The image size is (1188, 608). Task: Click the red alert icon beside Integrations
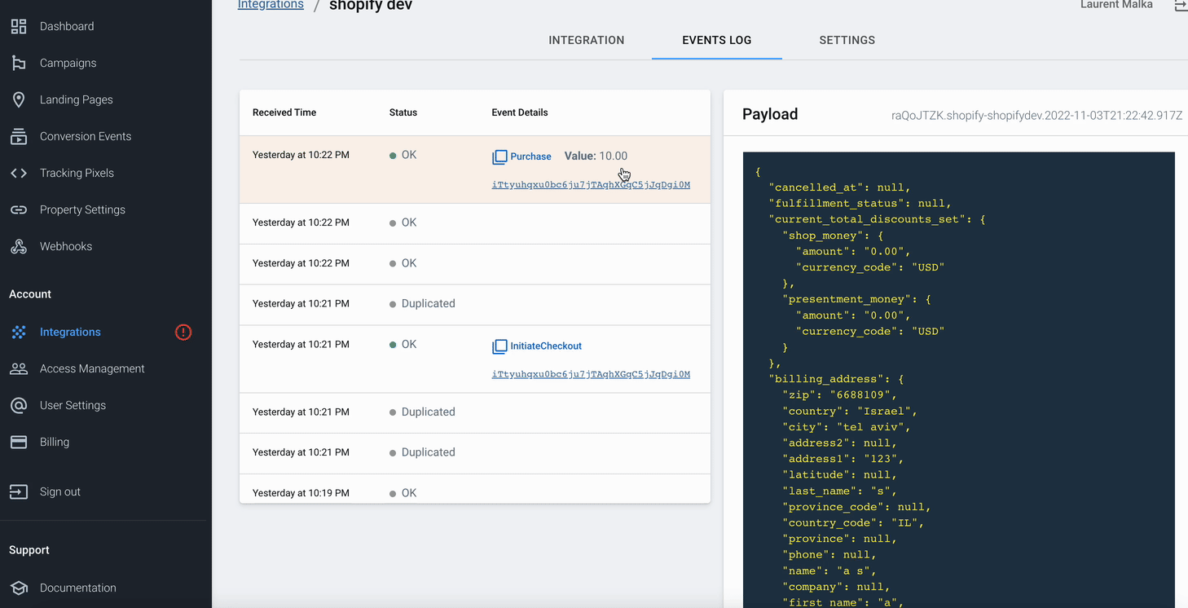183,332
